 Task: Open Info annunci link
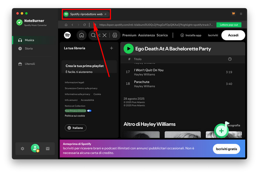[71, 100]
